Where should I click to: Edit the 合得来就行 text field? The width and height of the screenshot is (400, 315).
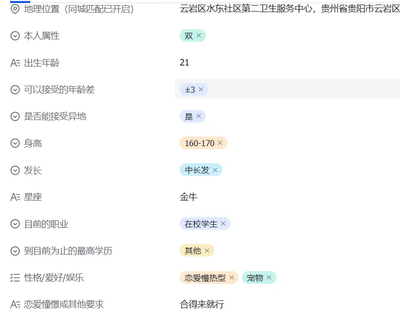pos(202,304)
